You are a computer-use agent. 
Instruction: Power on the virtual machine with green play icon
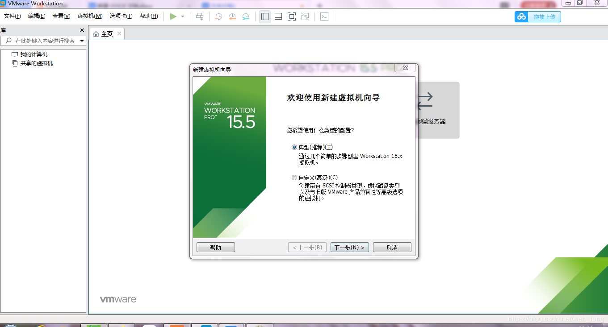tap(173, 17)
